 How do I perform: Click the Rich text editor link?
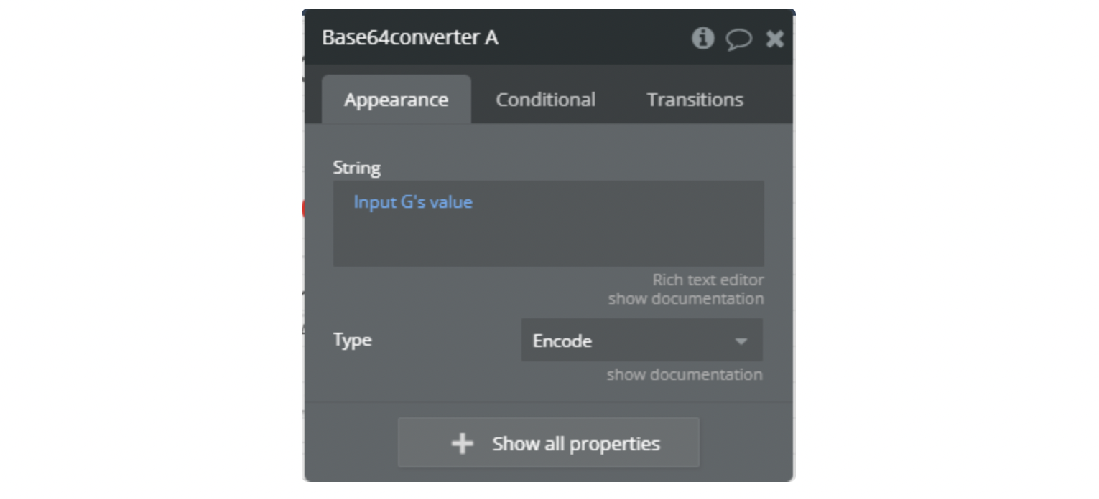pyautogui.click(x=708, y=280)
